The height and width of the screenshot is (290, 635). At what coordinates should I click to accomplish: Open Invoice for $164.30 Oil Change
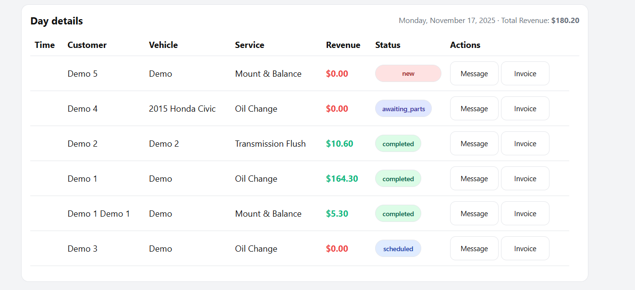tap(525, 178)
